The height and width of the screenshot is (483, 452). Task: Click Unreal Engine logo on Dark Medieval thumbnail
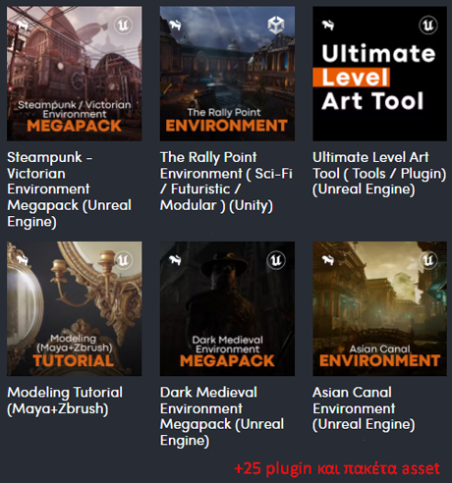pos(276,260)
